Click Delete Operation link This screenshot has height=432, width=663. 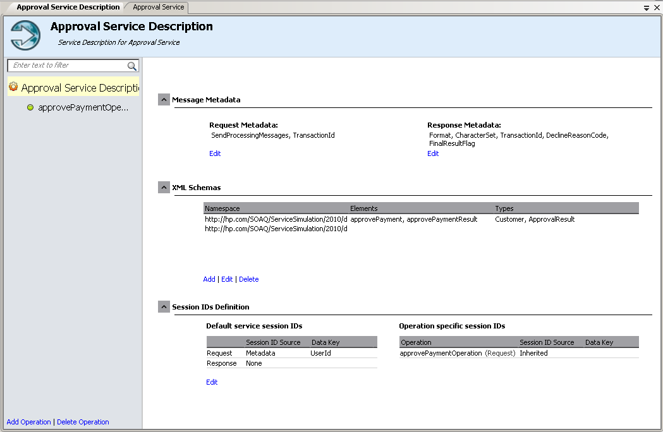pos(83,422)
